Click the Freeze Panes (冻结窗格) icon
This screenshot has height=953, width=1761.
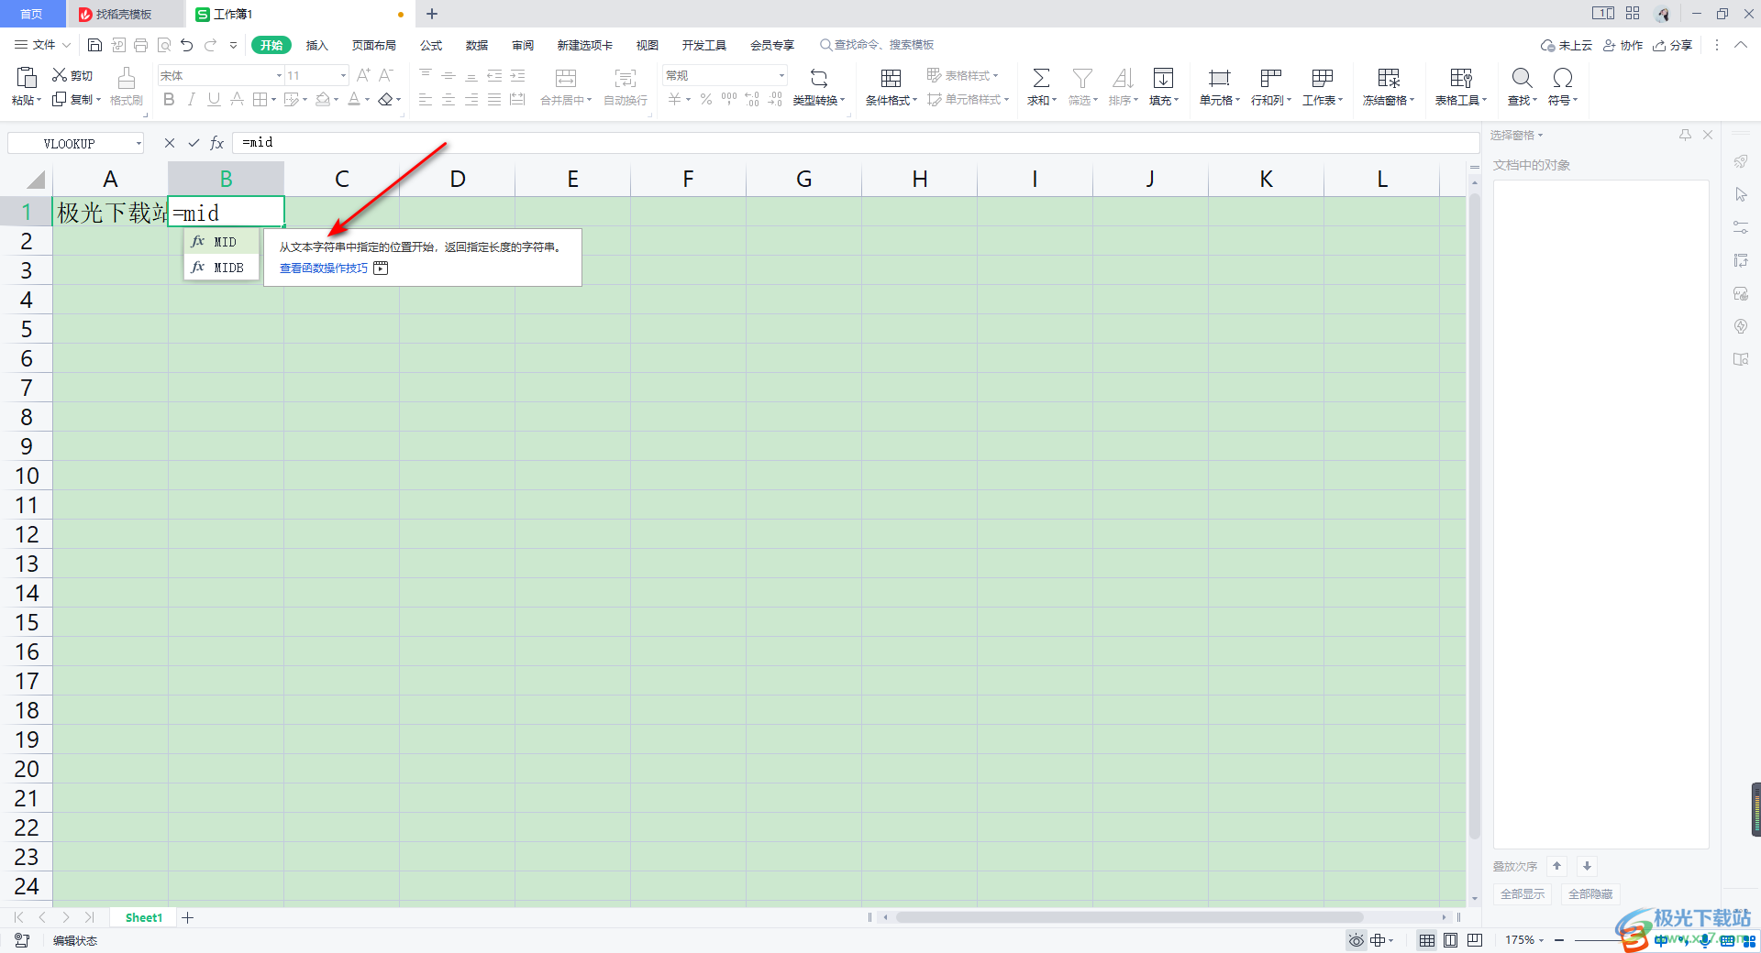(1389, 78)
